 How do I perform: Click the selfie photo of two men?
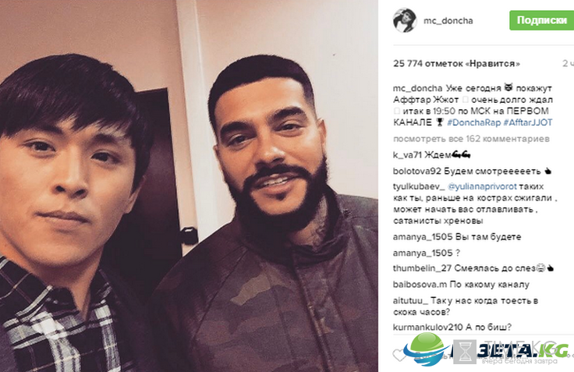189,186
